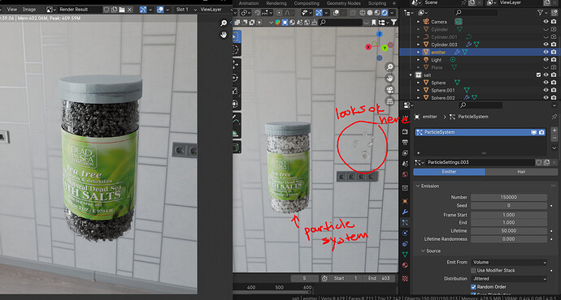Click the Z axis on the navigation gizmo

[379, 34]
